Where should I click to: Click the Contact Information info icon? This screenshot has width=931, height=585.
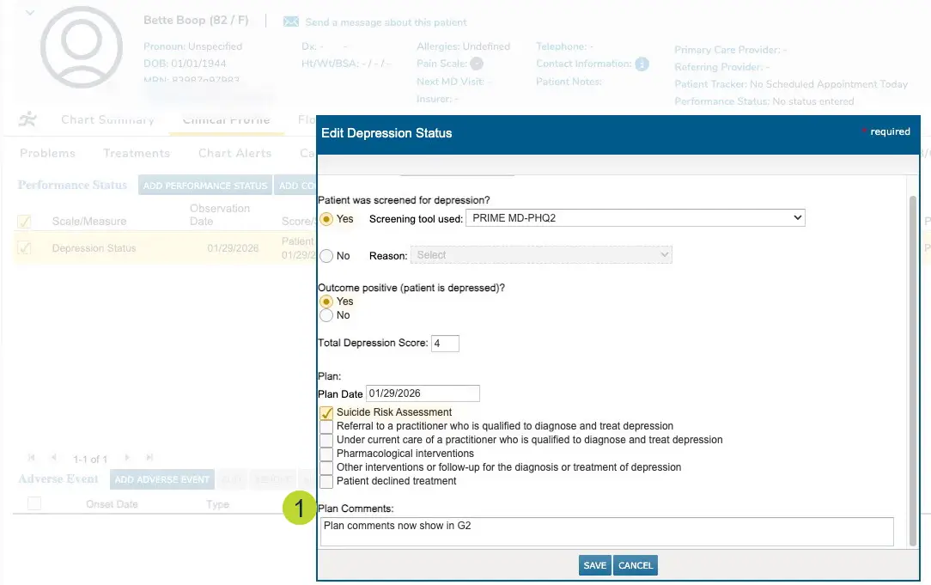point(642,64)
